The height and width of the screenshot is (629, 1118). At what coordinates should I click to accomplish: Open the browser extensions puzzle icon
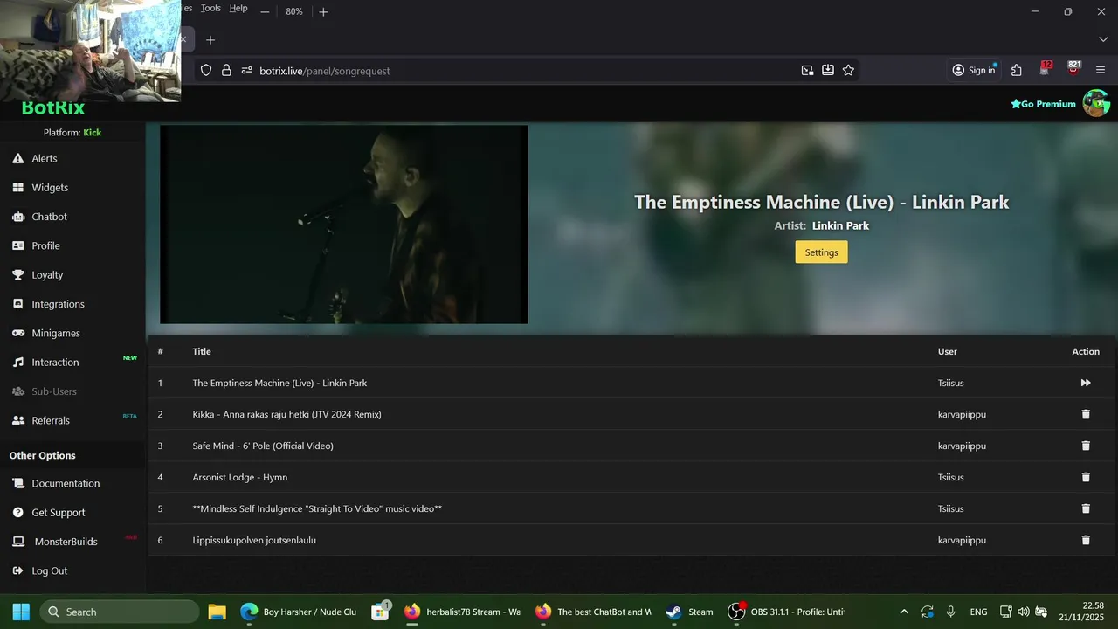[x=1017, y=71]
